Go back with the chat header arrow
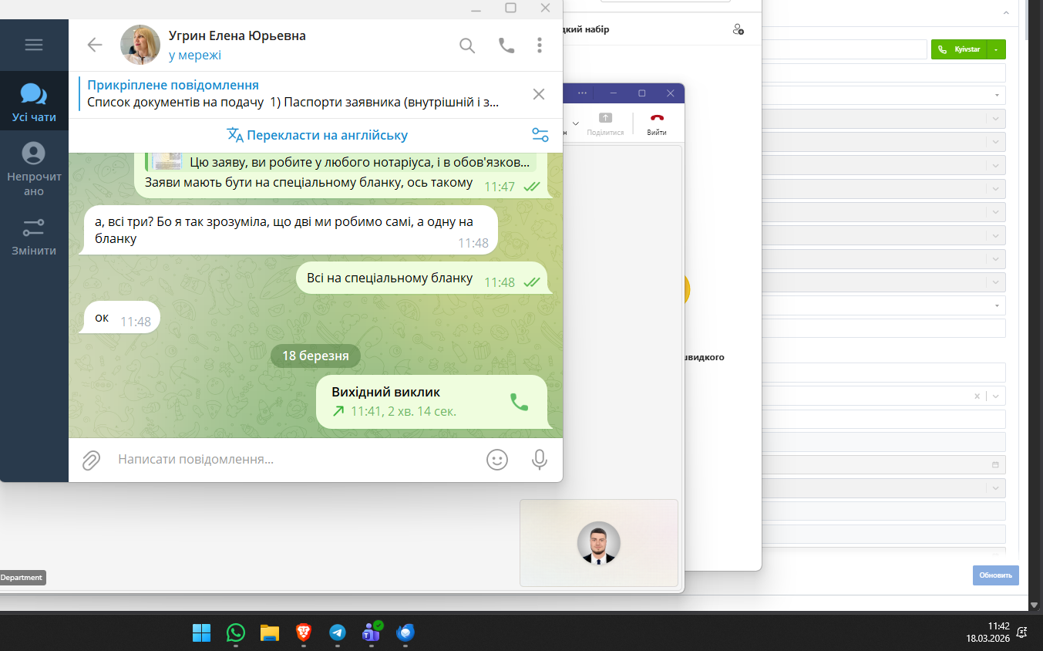Viewport: 1043px width, 651px height. tap(95, 45)
